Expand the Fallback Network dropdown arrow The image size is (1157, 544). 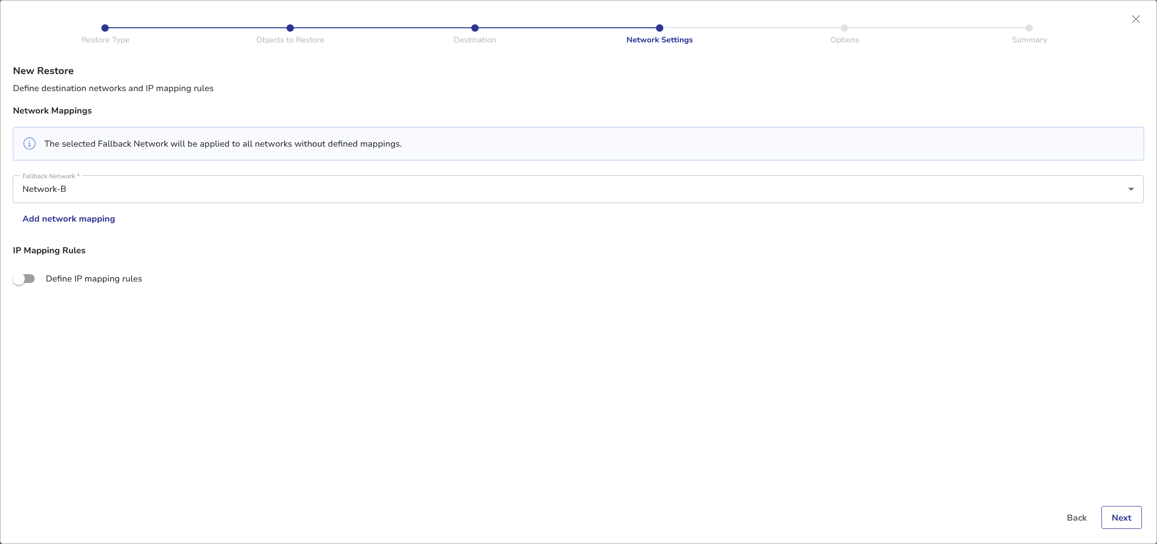1131,189
